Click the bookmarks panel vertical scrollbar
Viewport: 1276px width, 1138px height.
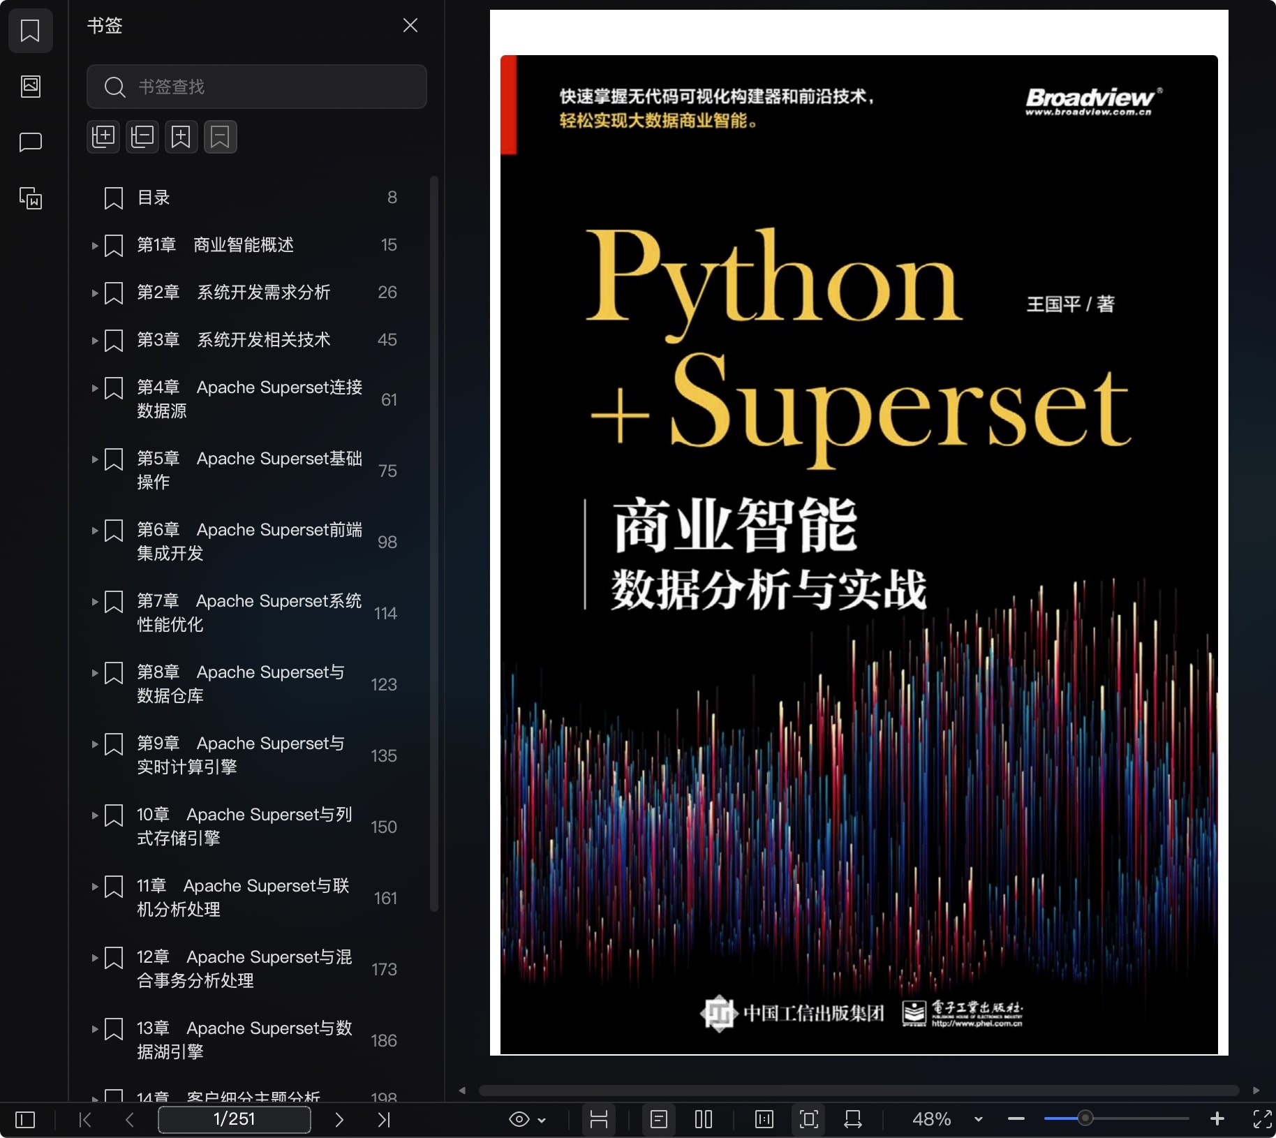[x=434, y=545]
